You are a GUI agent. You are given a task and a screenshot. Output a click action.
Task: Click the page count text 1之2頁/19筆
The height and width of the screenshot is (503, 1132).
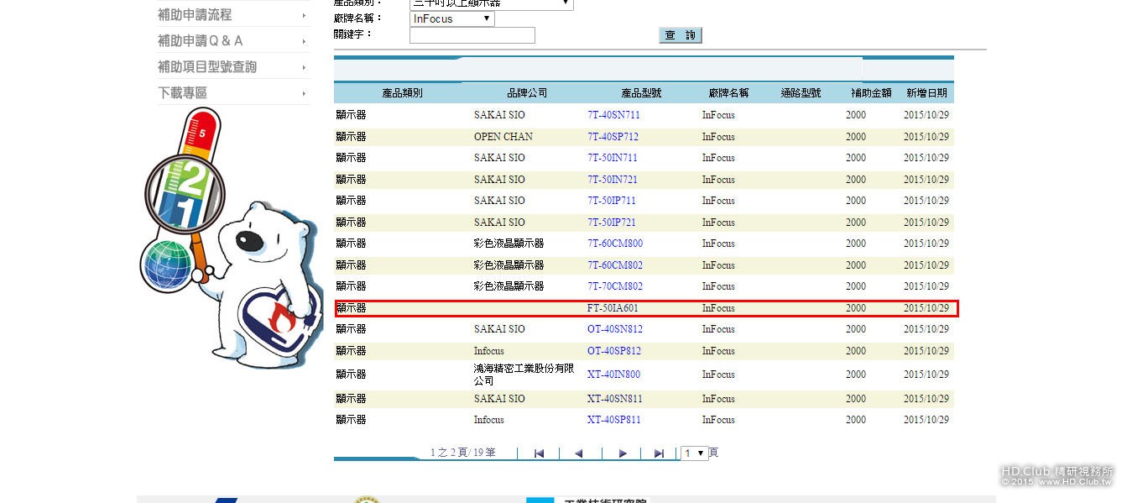[x=462, y=453]
